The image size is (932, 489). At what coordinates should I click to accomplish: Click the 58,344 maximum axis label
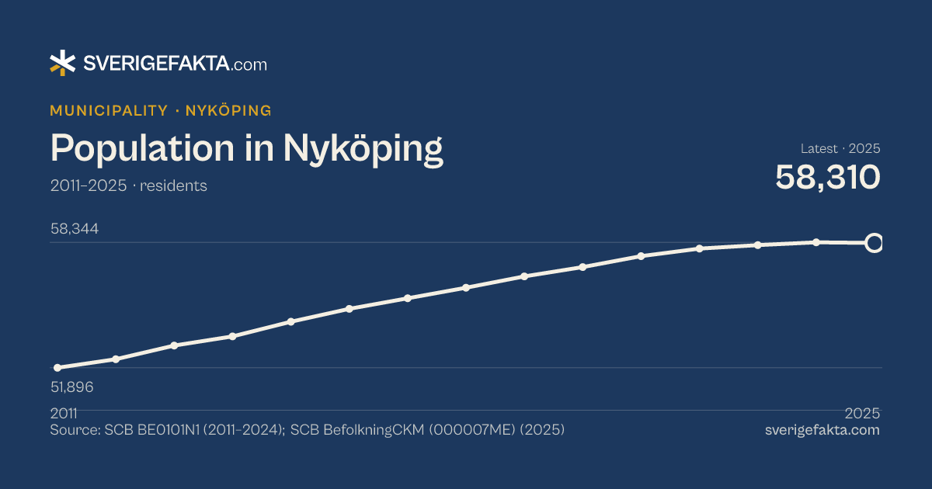coord(75,230)
